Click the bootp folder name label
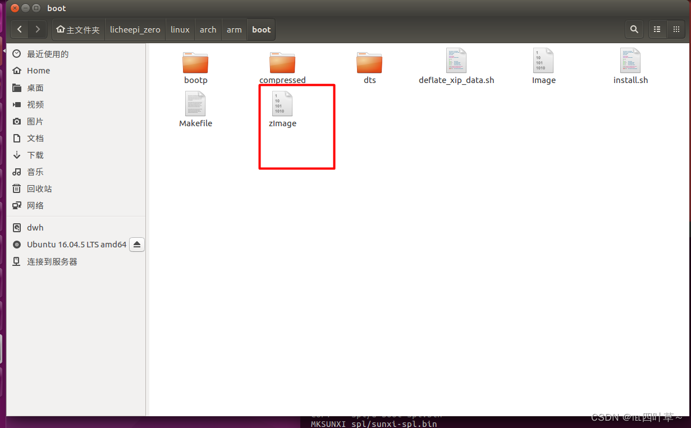The height and width of the screenshot is (428, 691). (195, 80)
